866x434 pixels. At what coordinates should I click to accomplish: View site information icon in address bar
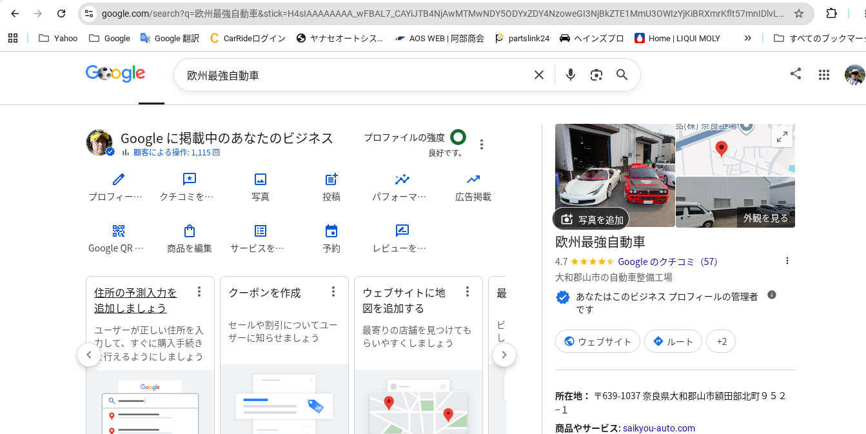(89, 13)
